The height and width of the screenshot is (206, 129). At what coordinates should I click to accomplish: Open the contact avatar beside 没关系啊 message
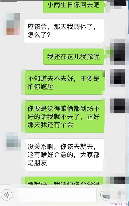[x=14, y=141]
